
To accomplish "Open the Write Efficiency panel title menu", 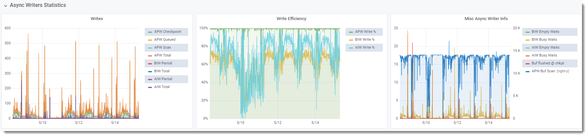I will [x=291, y=19].
